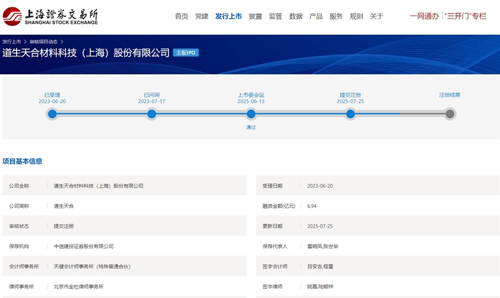Click the 上市委会议 timeline marker
Viewport: 500px width, 298px height.
(251, 114)
